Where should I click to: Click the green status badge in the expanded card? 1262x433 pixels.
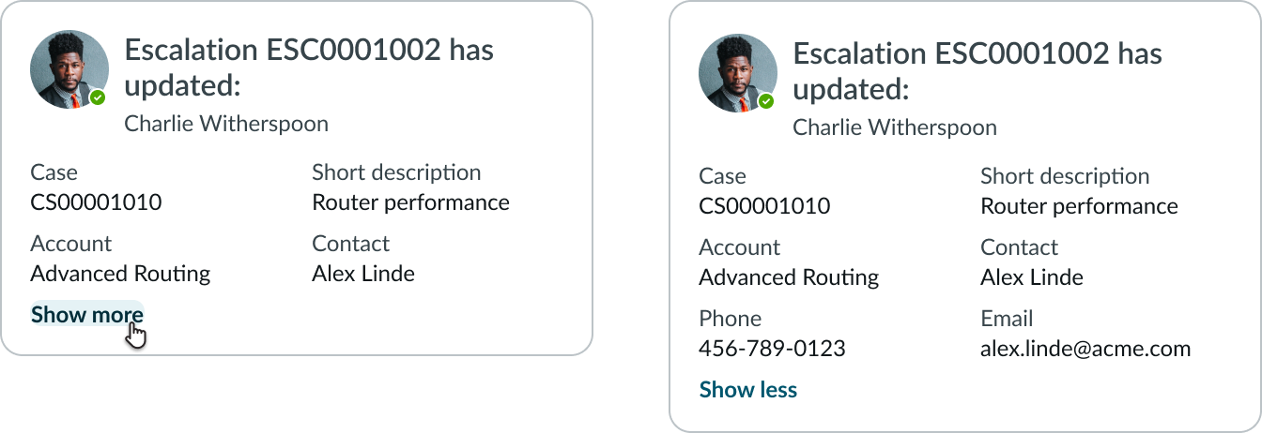pyautogui.click(x=766, y=101)
